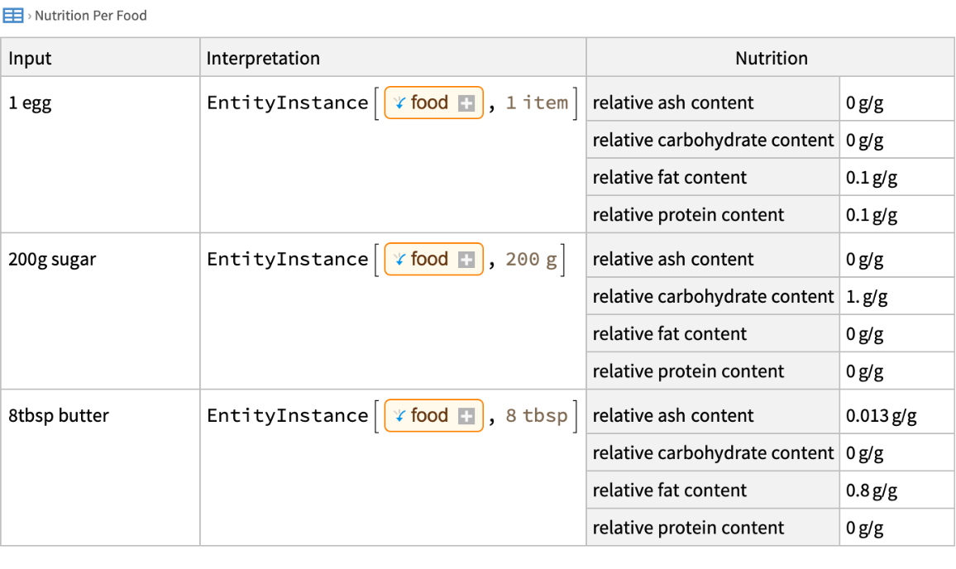Expand plus box in sugar food entity
Viewport: 956px width, 569px height.
click(x=466, y=260)
